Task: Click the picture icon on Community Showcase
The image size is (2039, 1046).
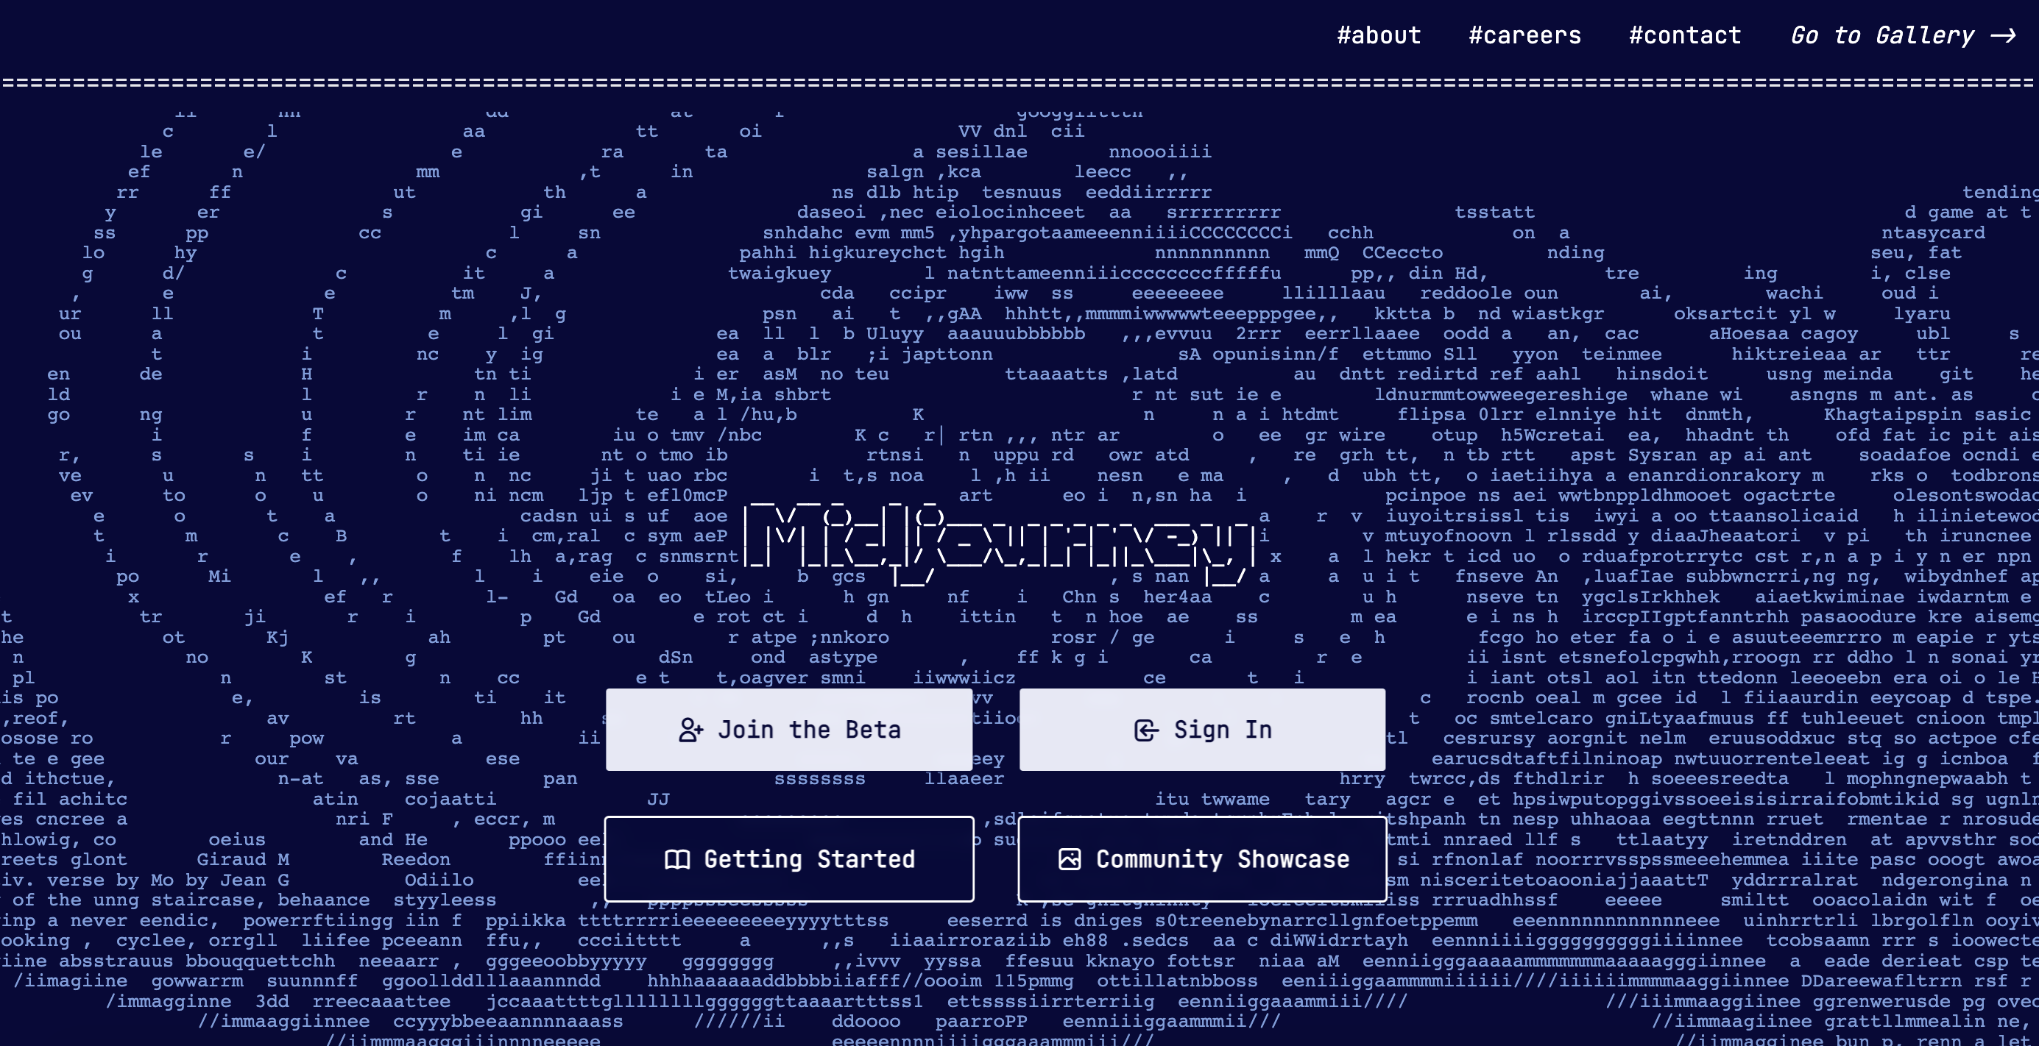Action: click(1070, 859)
